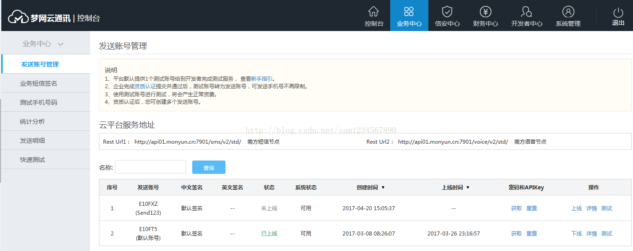Sort by 创建时间 arrow
Image resolution: width=633 pixels, height=251 pixels.
pos(383,188)
